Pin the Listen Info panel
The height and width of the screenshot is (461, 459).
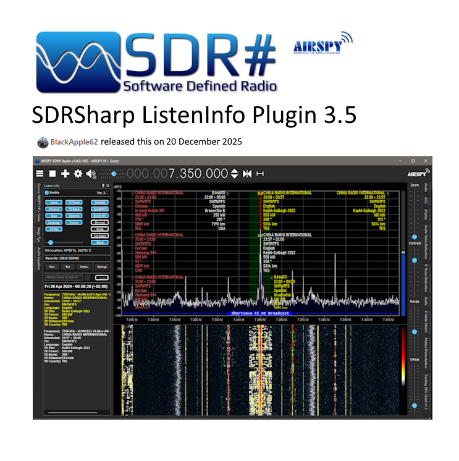103,185
